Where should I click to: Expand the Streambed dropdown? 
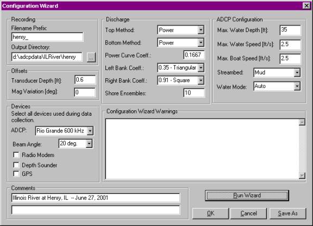click(x=297, y=72)
